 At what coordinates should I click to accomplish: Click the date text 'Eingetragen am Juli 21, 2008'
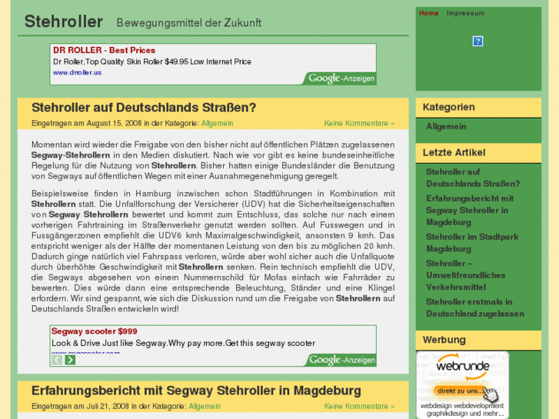pos(80,406)
